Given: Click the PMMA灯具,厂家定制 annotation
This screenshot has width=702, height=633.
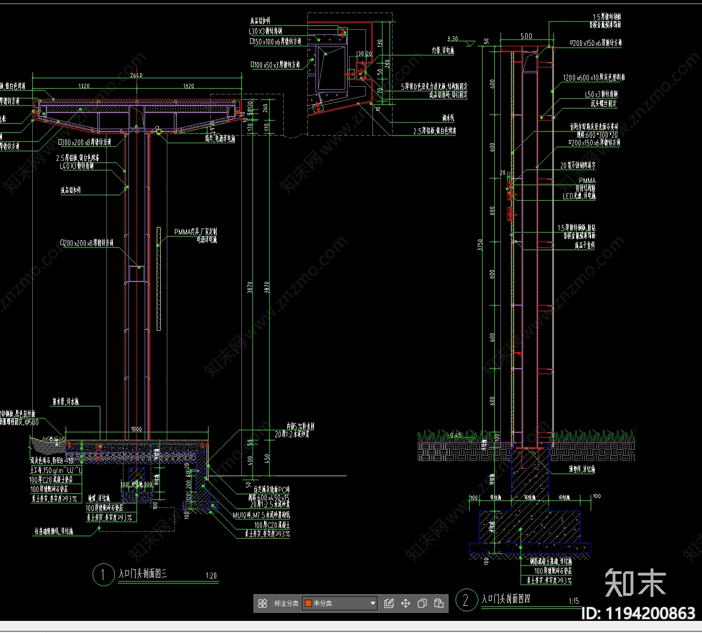Looking at the screenshot, I should click(x=196, y=232).
